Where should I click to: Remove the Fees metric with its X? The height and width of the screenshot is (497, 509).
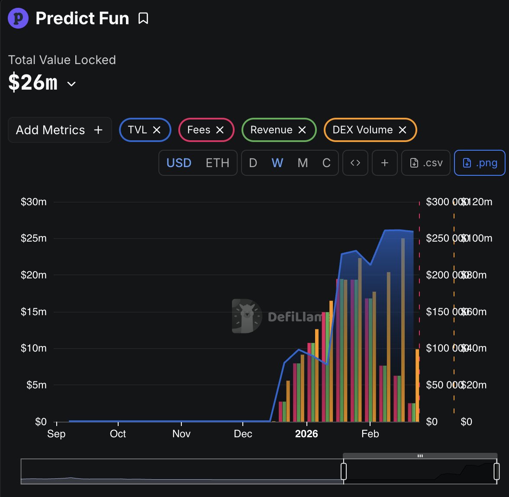click(220, 130)
